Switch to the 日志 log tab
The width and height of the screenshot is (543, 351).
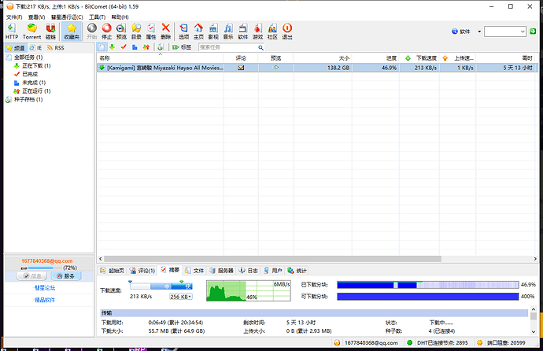(x=249, y=271)
